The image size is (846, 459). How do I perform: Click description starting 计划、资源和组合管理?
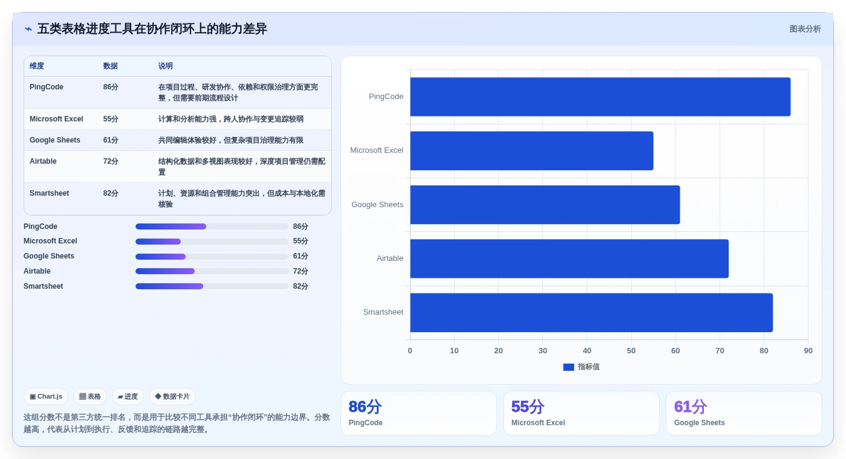pyautogui.click(x=242, y=199)
